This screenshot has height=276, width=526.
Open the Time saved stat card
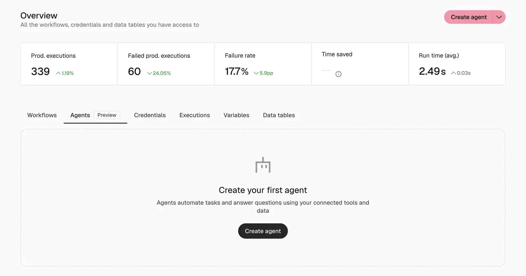(x=360, y=64)
